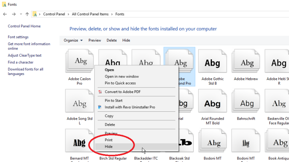Click the Bahnschrift font name

point(246,118)
